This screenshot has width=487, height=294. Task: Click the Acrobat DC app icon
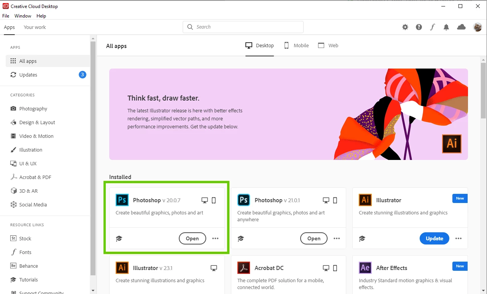coord(244,268)
